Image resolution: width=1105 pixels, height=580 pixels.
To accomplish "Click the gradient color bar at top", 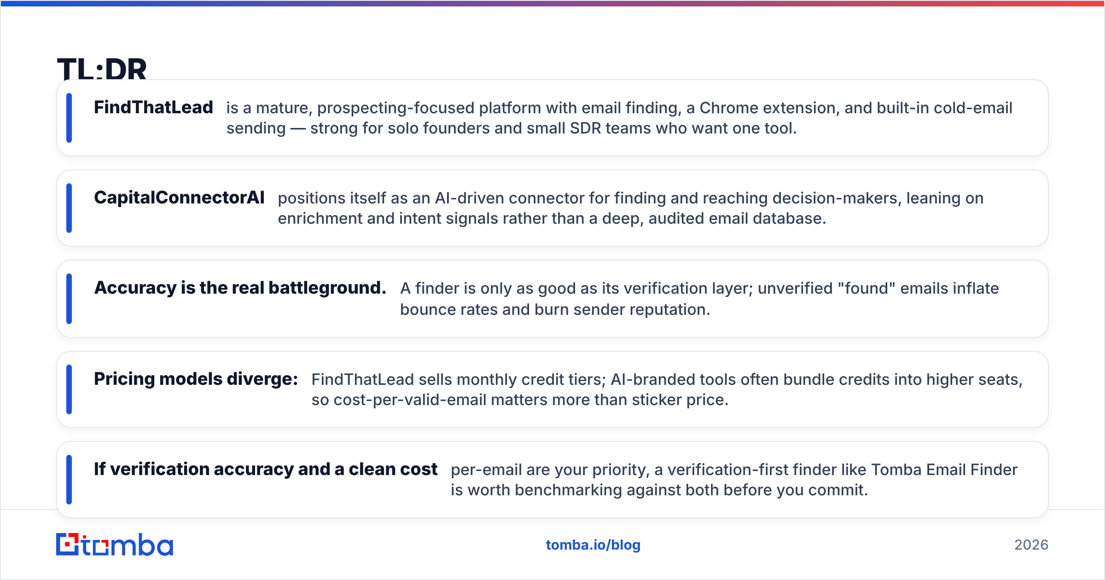I will pyautogui.click(x=552, y=3).
